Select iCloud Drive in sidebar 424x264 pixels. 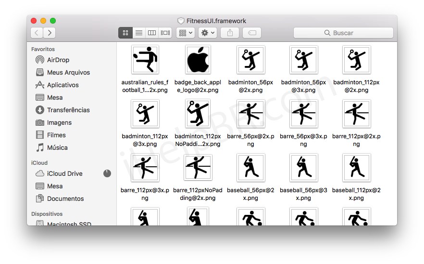pos(64,173)
